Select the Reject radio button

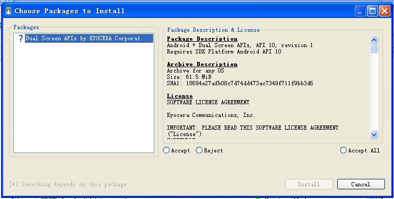coord(209,150)
